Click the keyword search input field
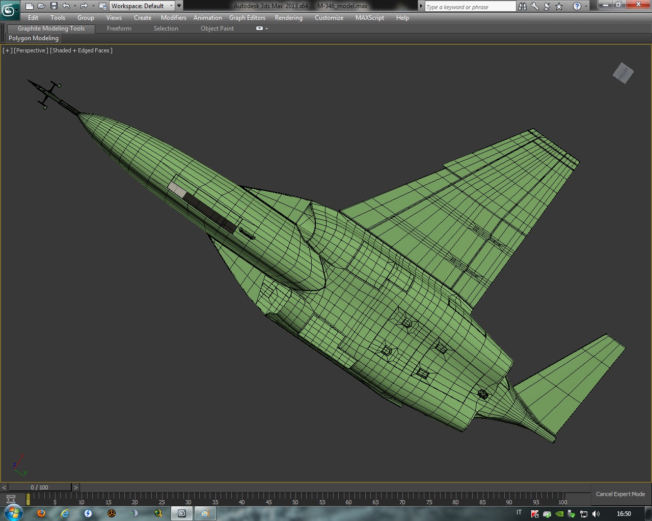 point(470,7)
